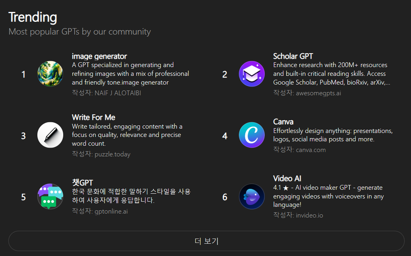Select the image generator title

click(x=99, y=56)
